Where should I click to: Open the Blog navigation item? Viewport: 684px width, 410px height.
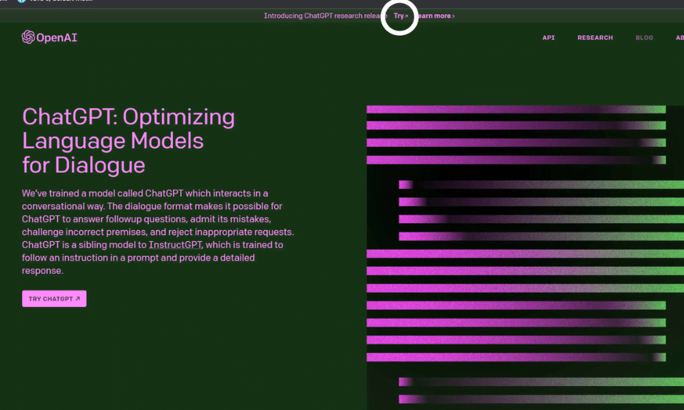click(644, 38)
